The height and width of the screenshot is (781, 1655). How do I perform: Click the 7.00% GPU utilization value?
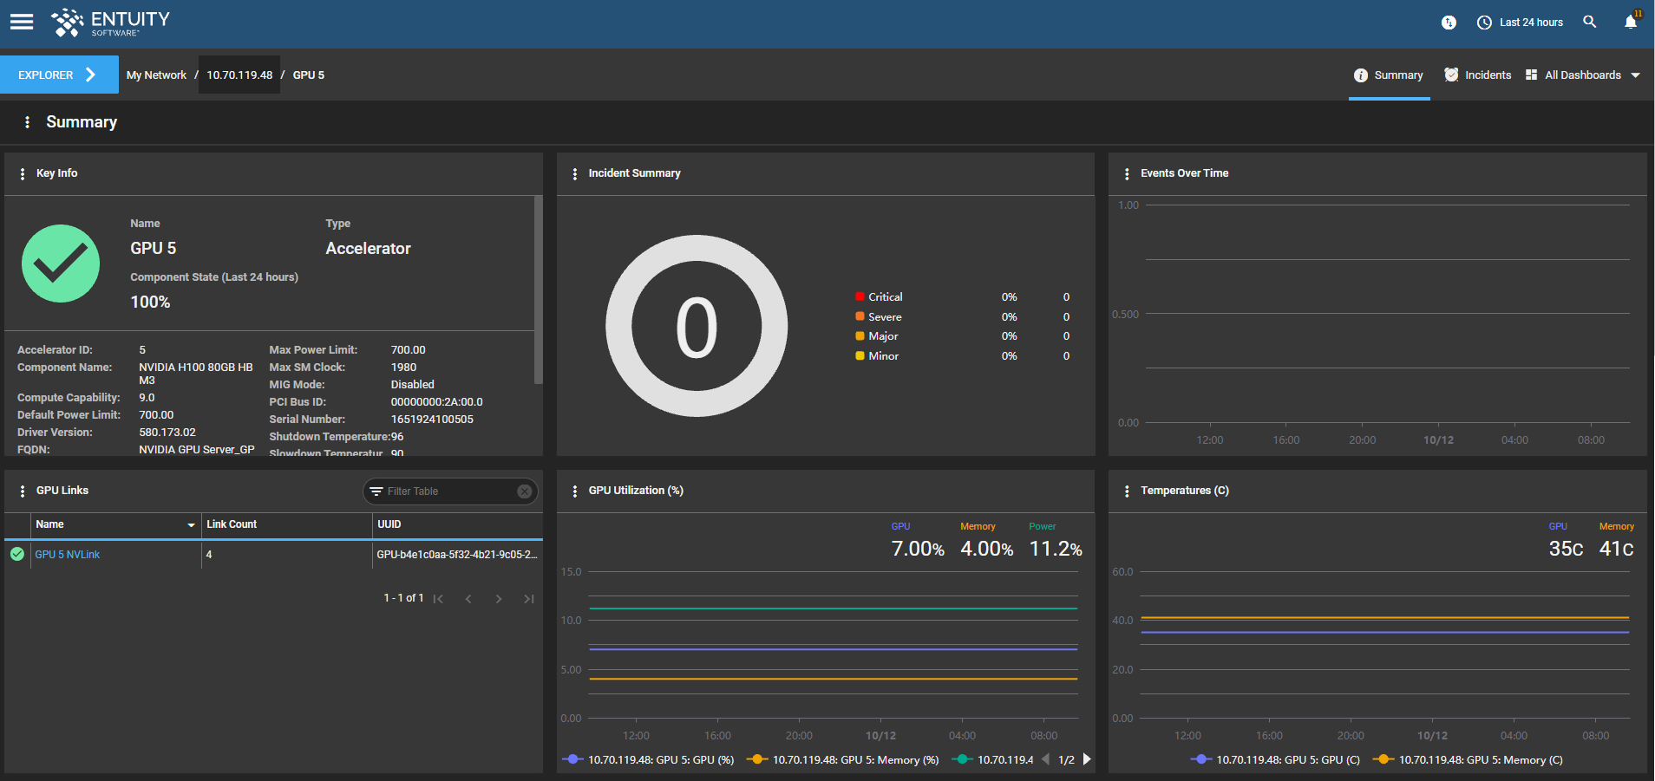point(918,549)
